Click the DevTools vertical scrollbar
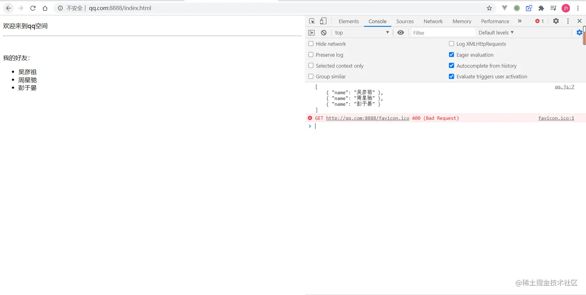Screen dimensions: 586x295 [x=584, y=36]
